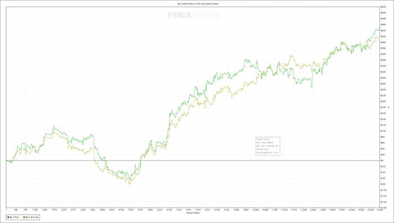Click the 11,872 label on the x-axis
The image size is (394, 223).
tap(294, 210)
